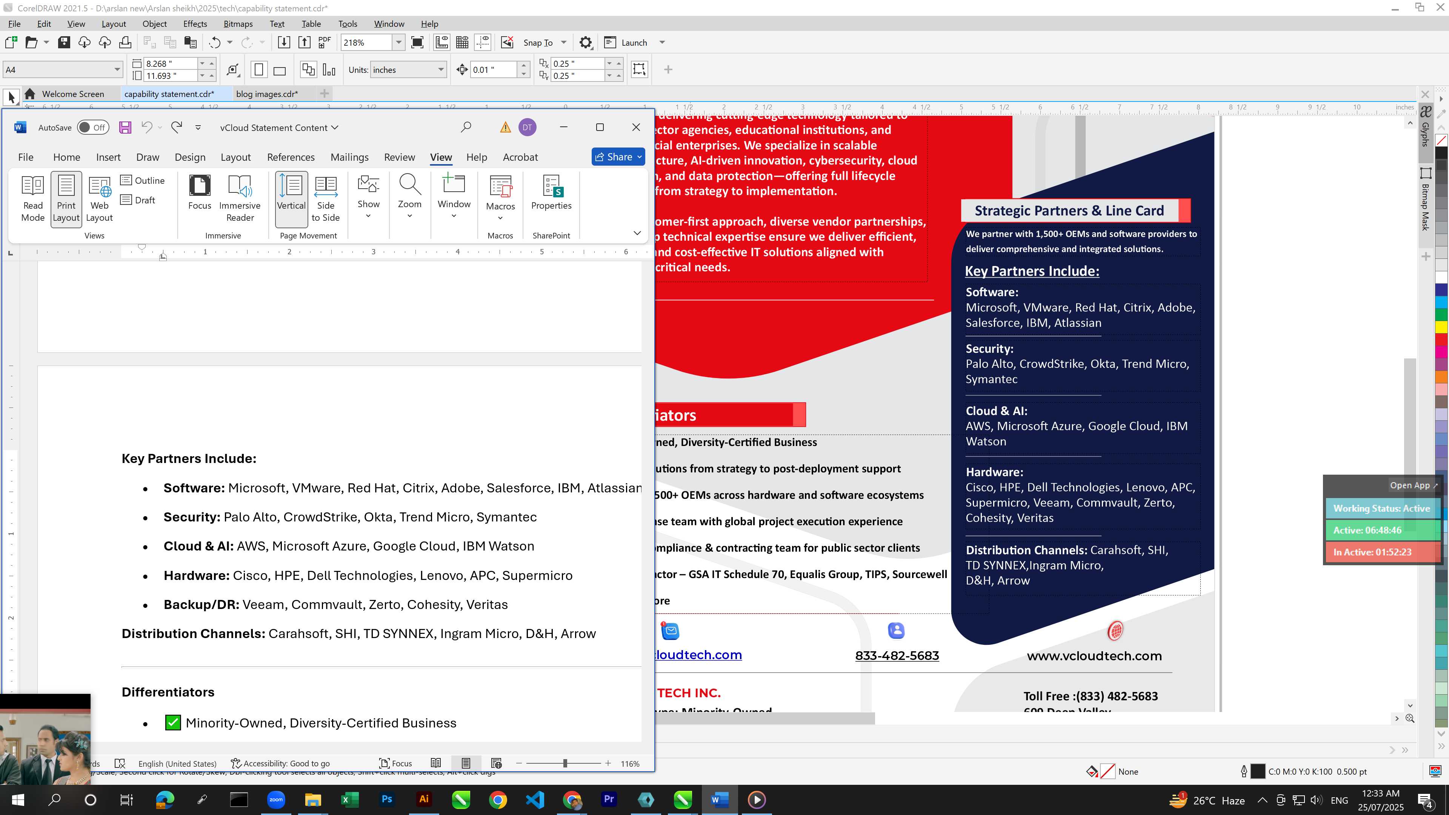Click CorelDRAW Options gear icon
This screenshot has width=1449, height=815.
(586, 42)
